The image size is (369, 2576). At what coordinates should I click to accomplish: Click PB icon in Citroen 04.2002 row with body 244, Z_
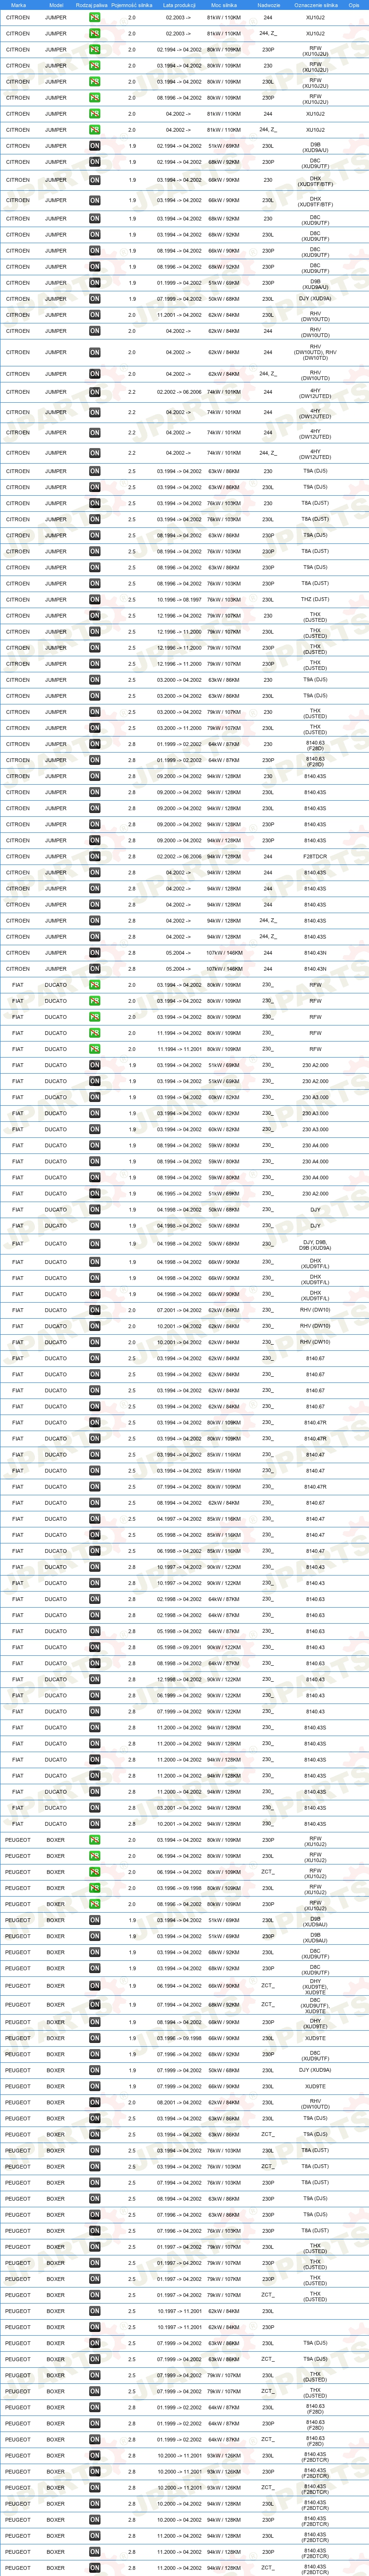[x=94, y=130]
